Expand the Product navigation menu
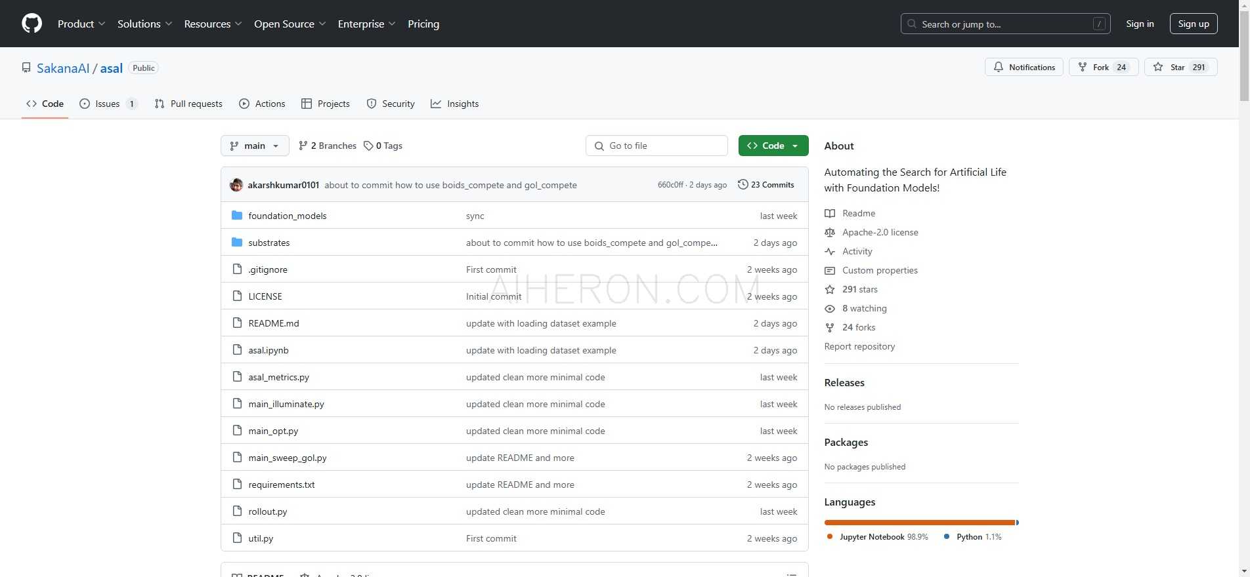This screenshot has height=577, width=1250. [x=81, y=24]
